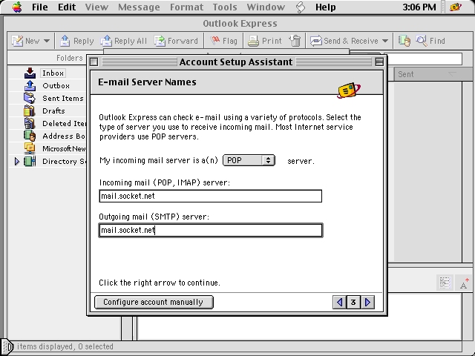475x356 pixels.
Task: Open the POP server type dropdown
Action: click(249, 160)
